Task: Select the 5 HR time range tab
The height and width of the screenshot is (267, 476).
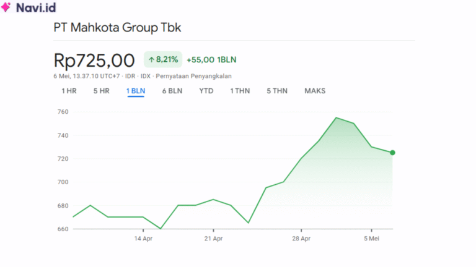Action: [x=102, y=91]
